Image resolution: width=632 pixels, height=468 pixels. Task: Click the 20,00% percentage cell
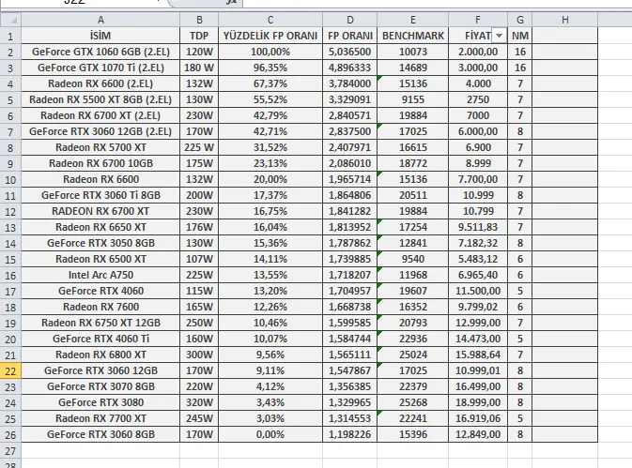(x=270, y=179)
